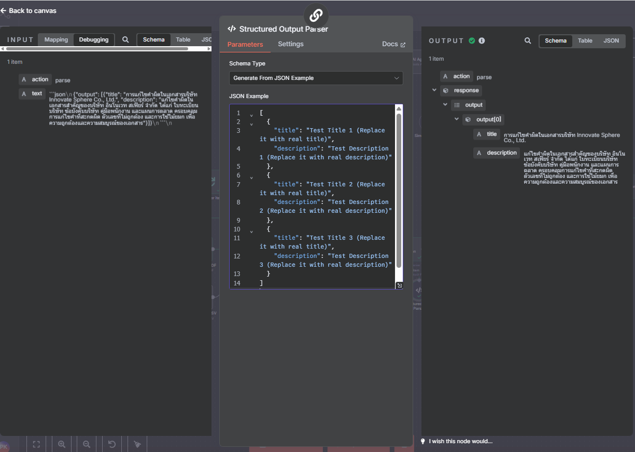This screenshot has height=452, width=635.
Task: Open the search in the OUTPUT panel
Action: point(528,40)
